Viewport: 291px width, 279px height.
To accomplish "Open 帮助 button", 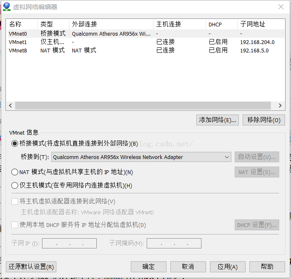I will (x=267, y=267).
